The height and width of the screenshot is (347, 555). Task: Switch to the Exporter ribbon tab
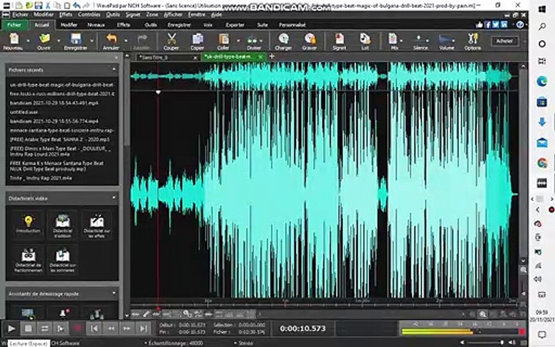tap(235, 25)
